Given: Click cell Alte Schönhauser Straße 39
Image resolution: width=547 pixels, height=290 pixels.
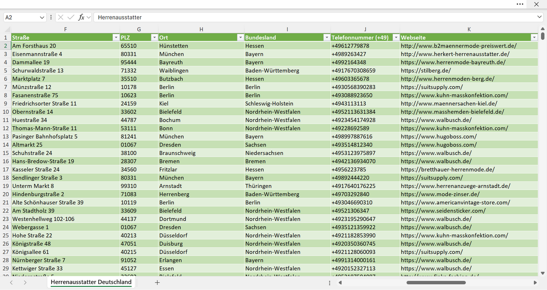Looking at the screenshot, I should (65, 202).
